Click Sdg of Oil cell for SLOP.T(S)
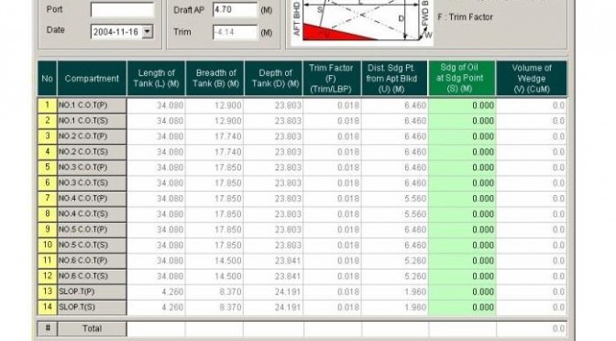 pos(462,307)
